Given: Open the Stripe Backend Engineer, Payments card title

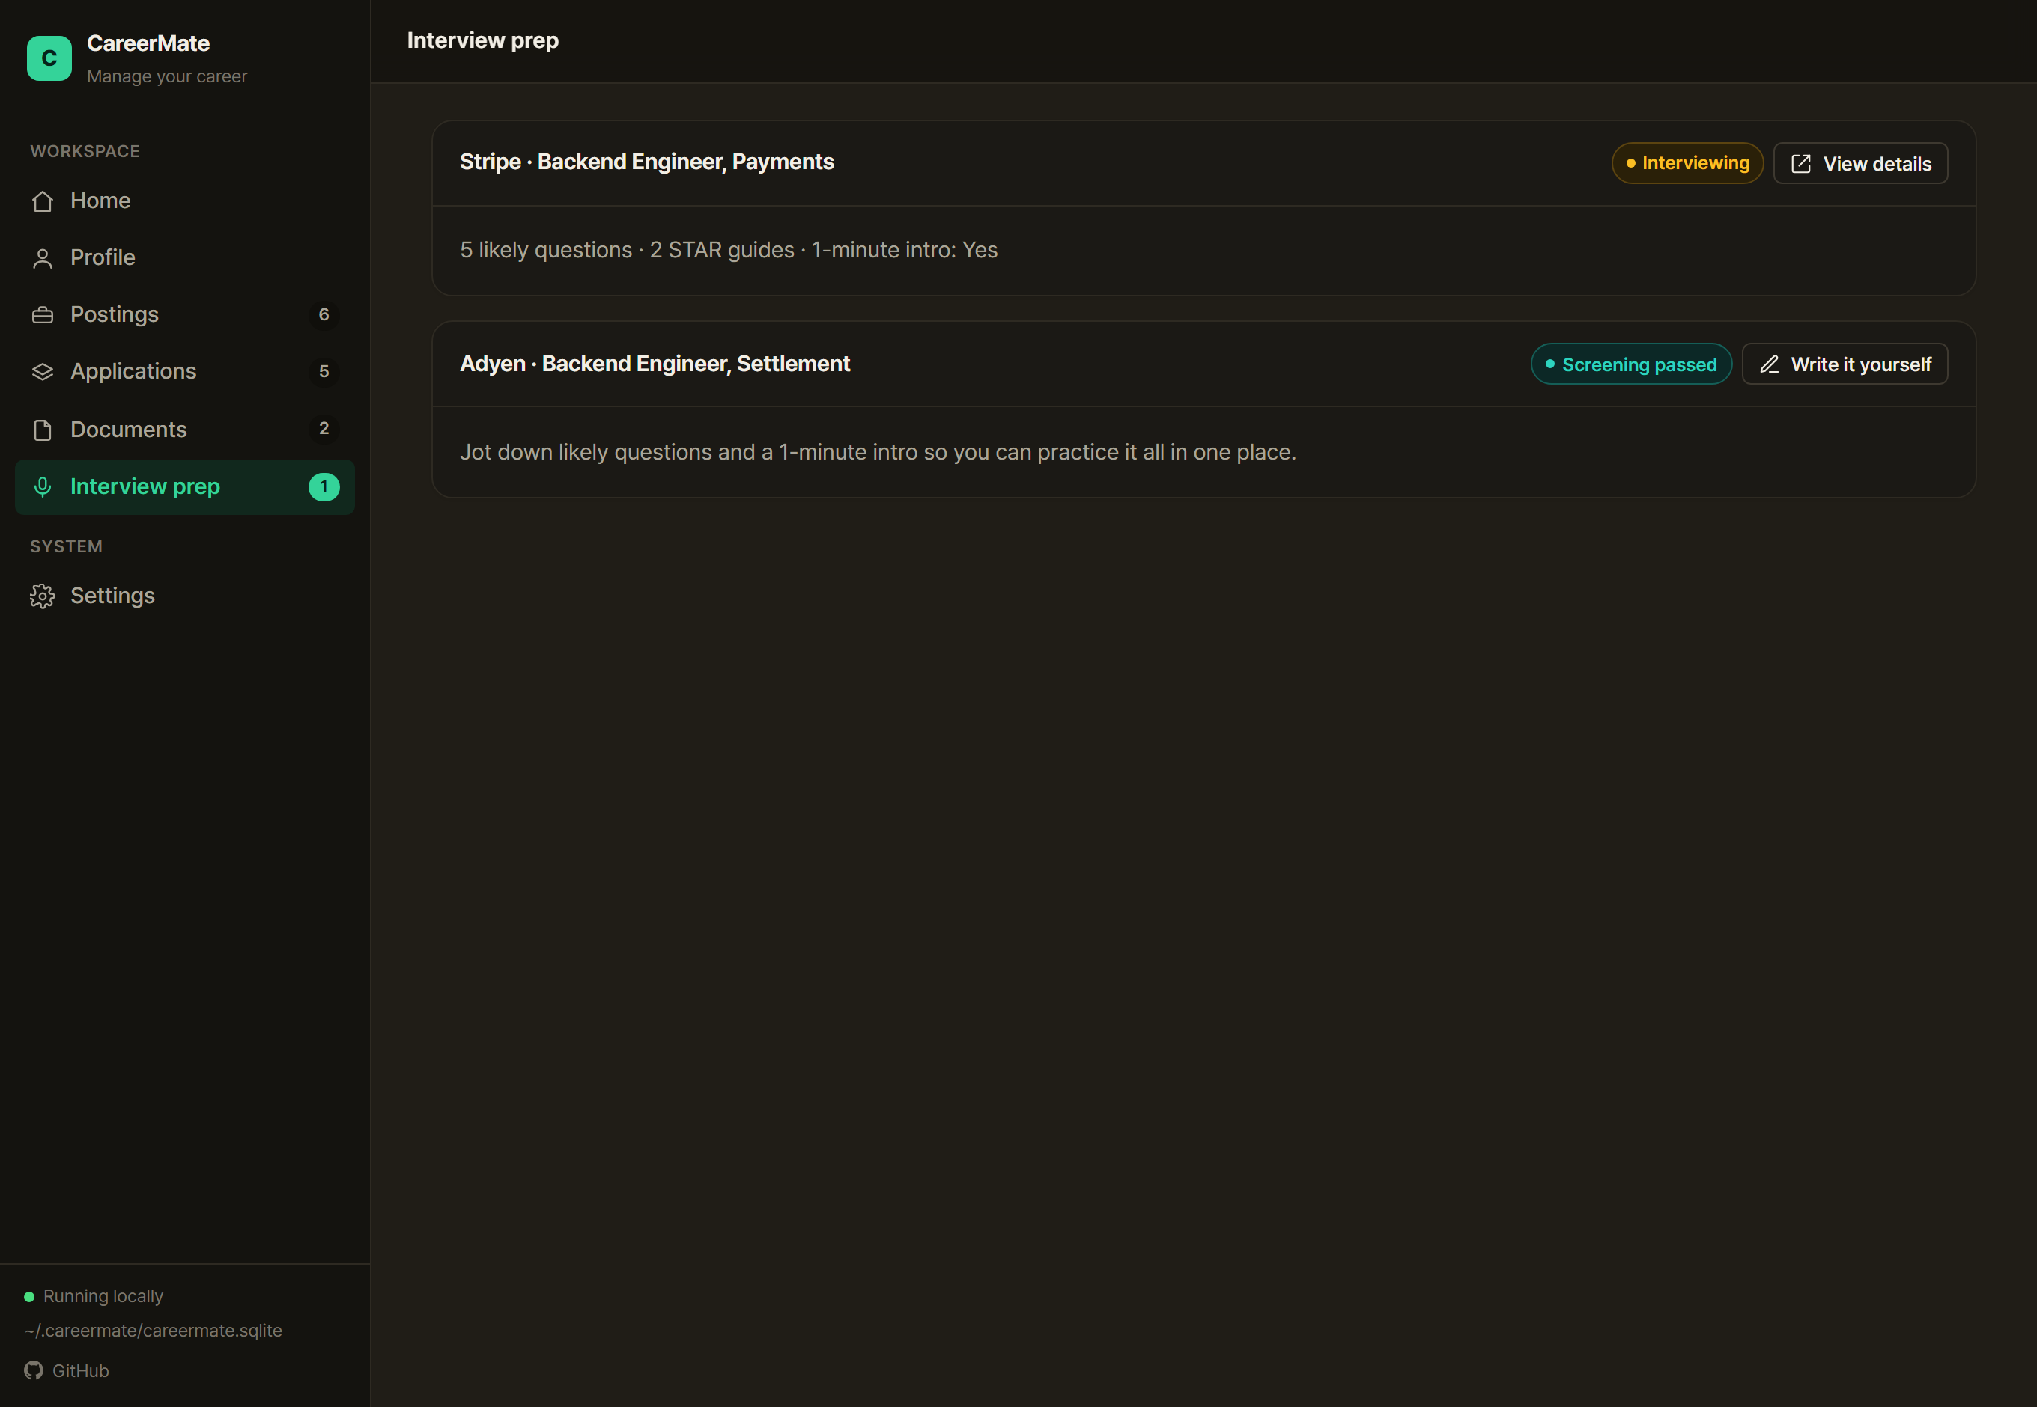Looking at the screenshot, I should pyautogui.click(x=646, y=162).
